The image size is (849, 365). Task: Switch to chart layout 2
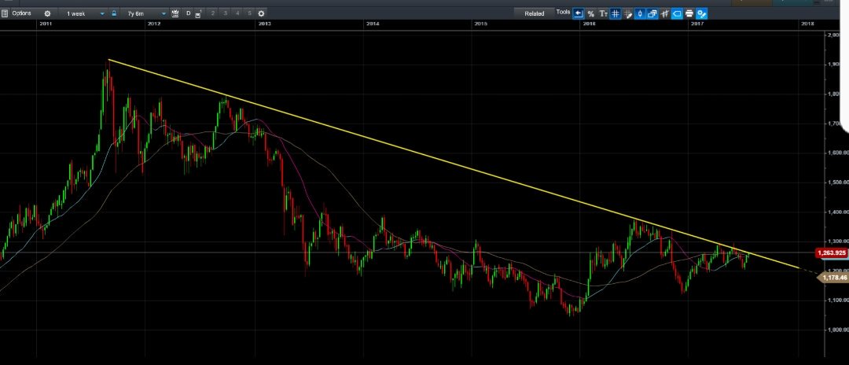click(x=213, y=13)
